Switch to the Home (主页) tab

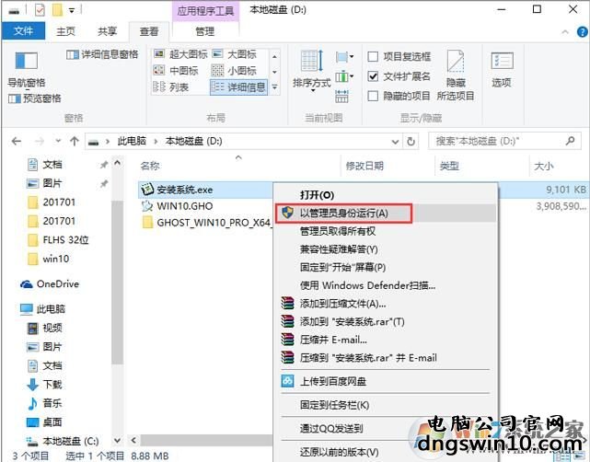66,31
